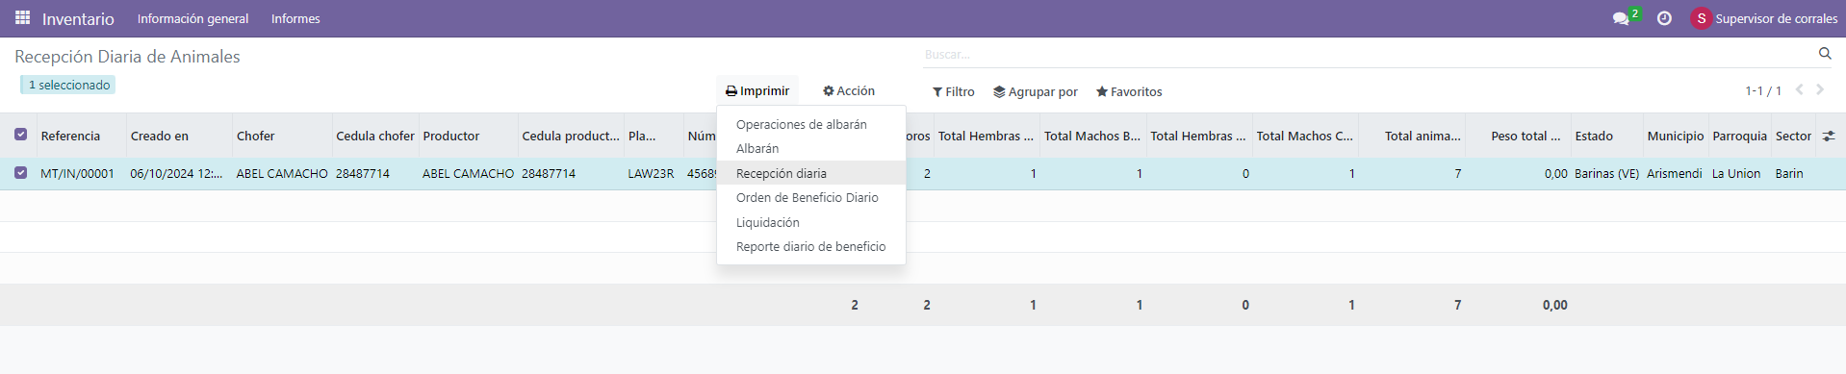This screenshot has height=374, width=1846.
Task: Go to next page arrow
Action: pyautogui.click(x=1820, y=89)
